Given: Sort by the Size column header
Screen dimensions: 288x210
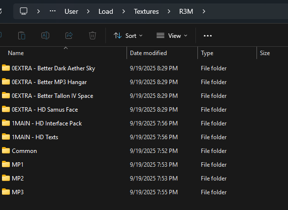Looking at the screenshot, I should (265, 53).
